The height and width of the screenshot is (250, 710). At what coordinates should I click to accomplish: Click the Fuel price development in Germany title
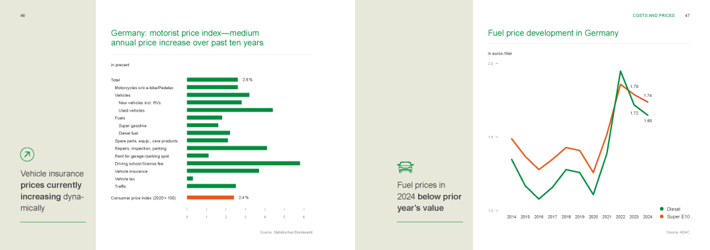[553, 33]
